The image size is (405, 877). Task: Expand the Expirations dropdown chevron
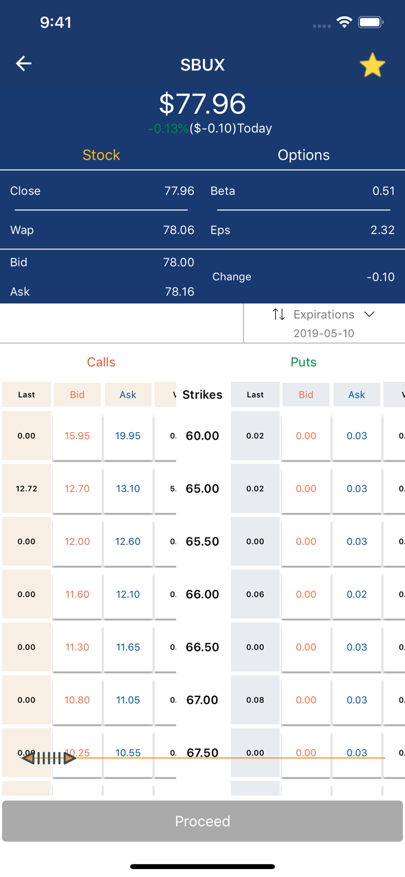click(369, 314)
